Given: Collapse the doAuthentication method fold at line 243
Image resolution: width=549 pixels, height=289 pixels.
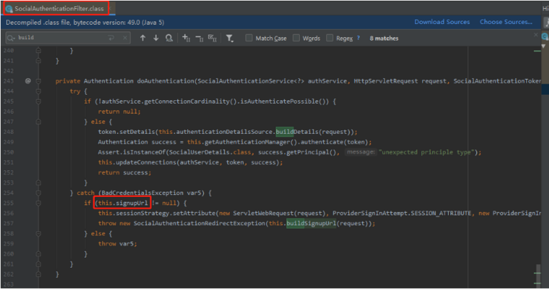Looking at the screenshot, I should click(38, 81).
